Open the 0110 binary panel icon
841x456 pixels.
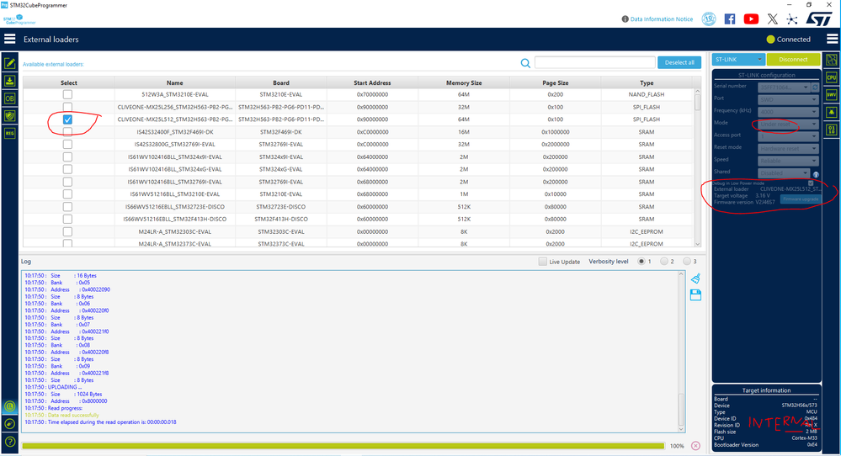[832, 130]
